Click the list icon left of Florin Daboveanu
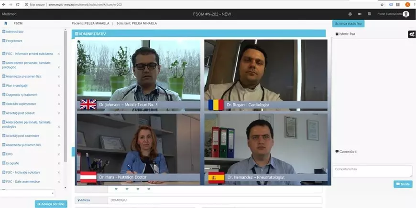The image size is (416, 208). pos(369,14)
